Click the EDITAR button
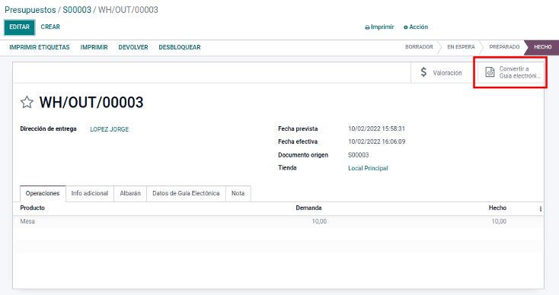The image size is (559, 295). 20,27
